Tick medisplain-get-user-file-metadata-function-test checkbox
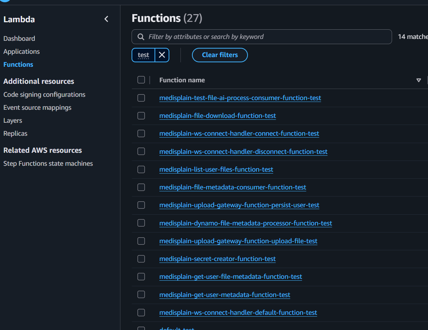The image size is (428, 330). (141, 277)
